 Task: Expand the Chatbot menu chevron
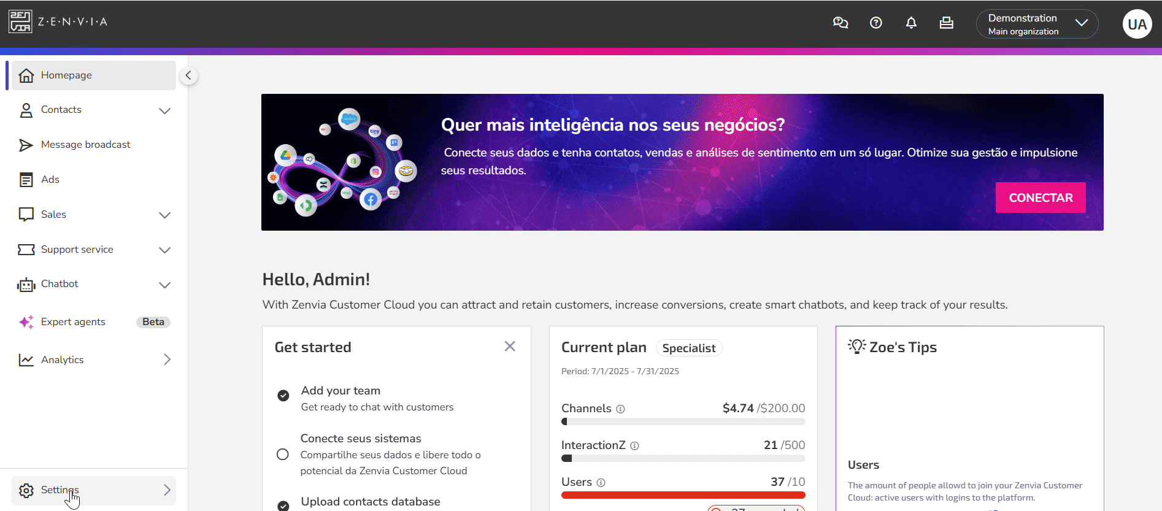[x=164, y=285]
